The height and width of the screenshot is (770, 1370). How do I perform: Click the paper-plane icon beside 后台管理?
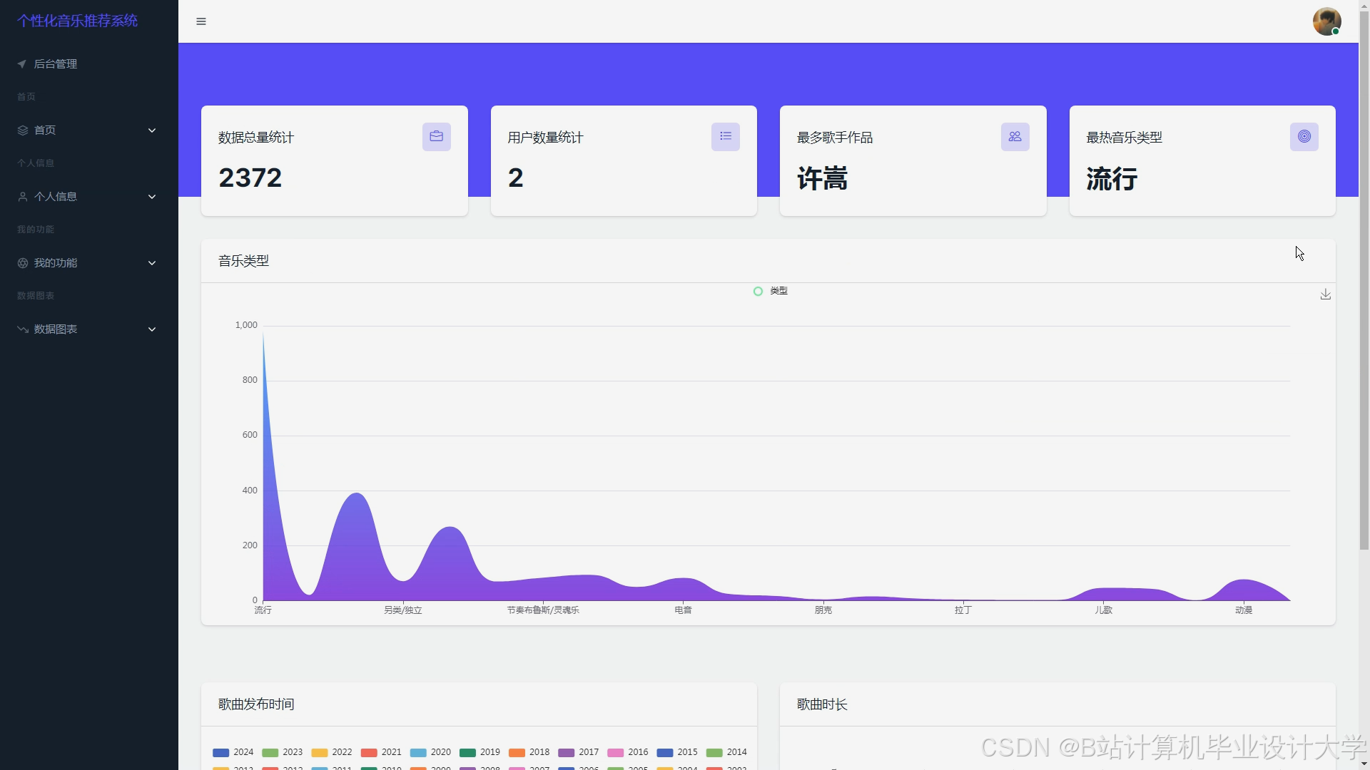coord(21,63)
